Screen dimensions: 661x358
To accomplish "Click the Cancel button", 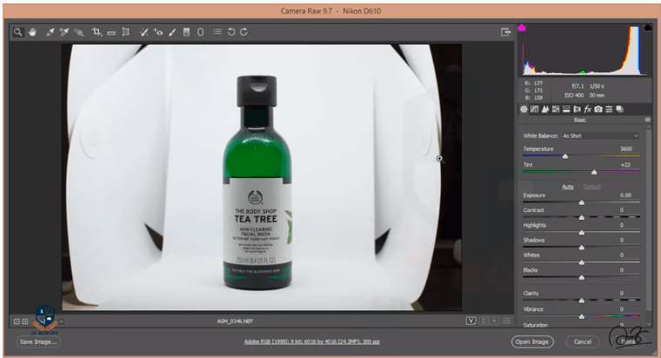I will click(582, 341).
